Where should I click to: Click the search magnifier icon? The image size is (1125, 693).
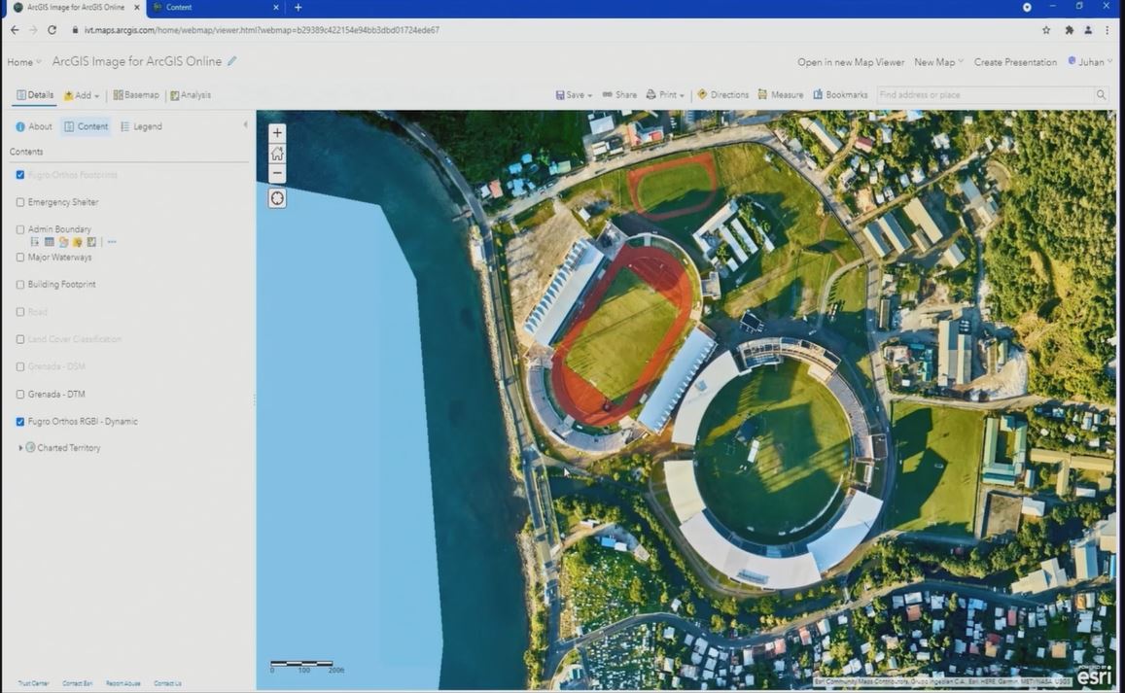click(x=1101, y=94)
